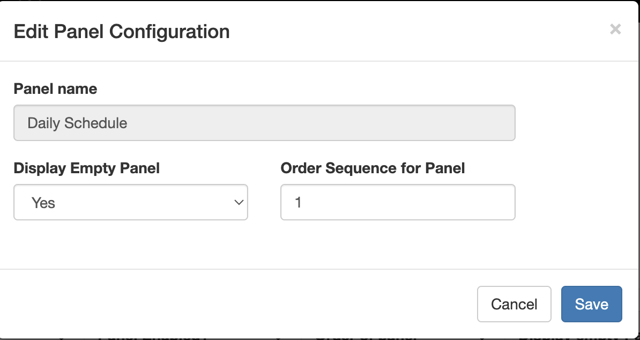Click the grayed-out Daily Schedule field
The width and height of the screenshot is (640, 340).
pos(264,123)
